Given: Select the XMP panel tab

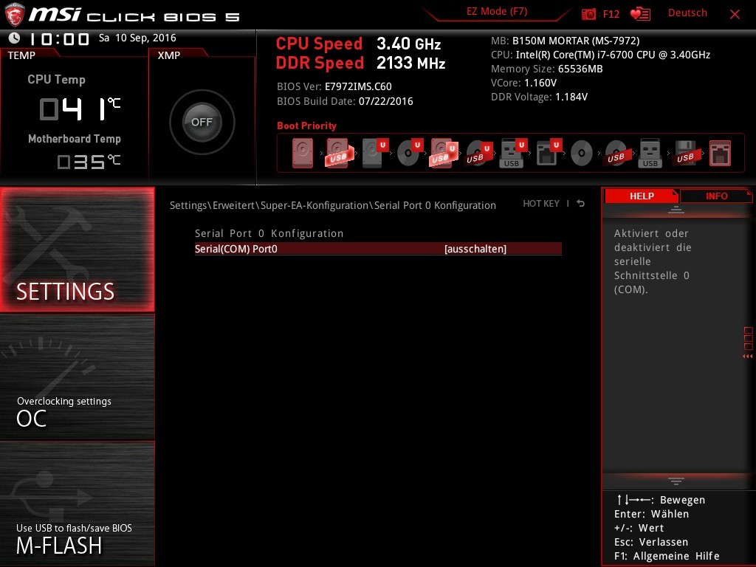Looking at the screenshot, I should tap(169, 55).
